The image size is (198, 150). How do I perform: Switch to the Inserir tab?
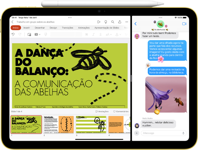click(27, 28)
